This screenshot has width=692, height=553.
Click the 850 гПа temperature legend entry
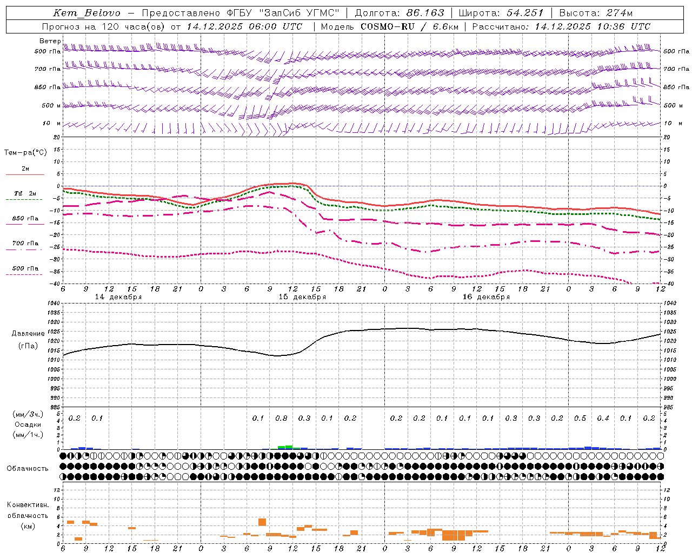[x=25, y=219]
